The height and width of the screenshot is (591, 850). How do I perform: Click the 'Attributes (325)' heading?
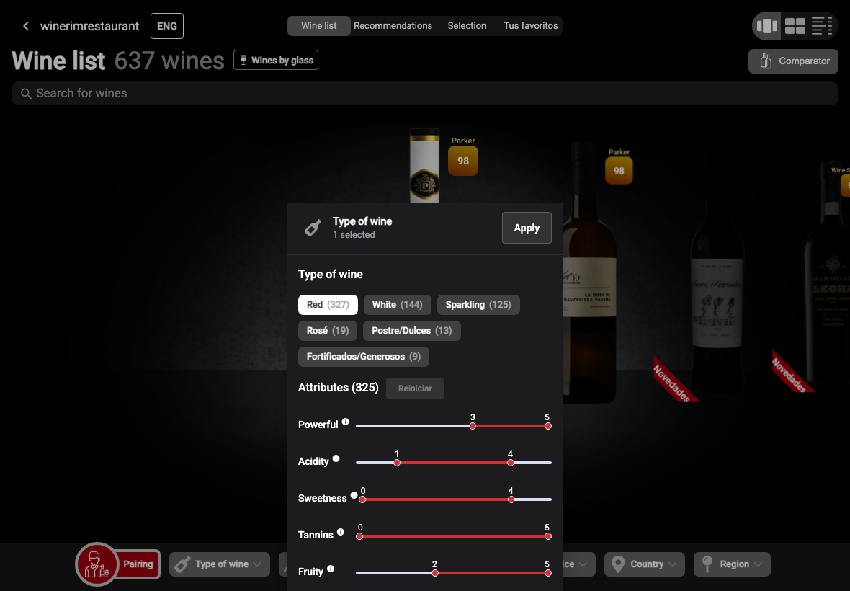tap(339, 388)
